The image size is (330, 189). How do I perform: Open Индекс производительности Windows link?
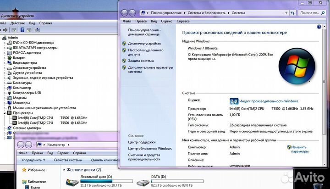point(269,101)
